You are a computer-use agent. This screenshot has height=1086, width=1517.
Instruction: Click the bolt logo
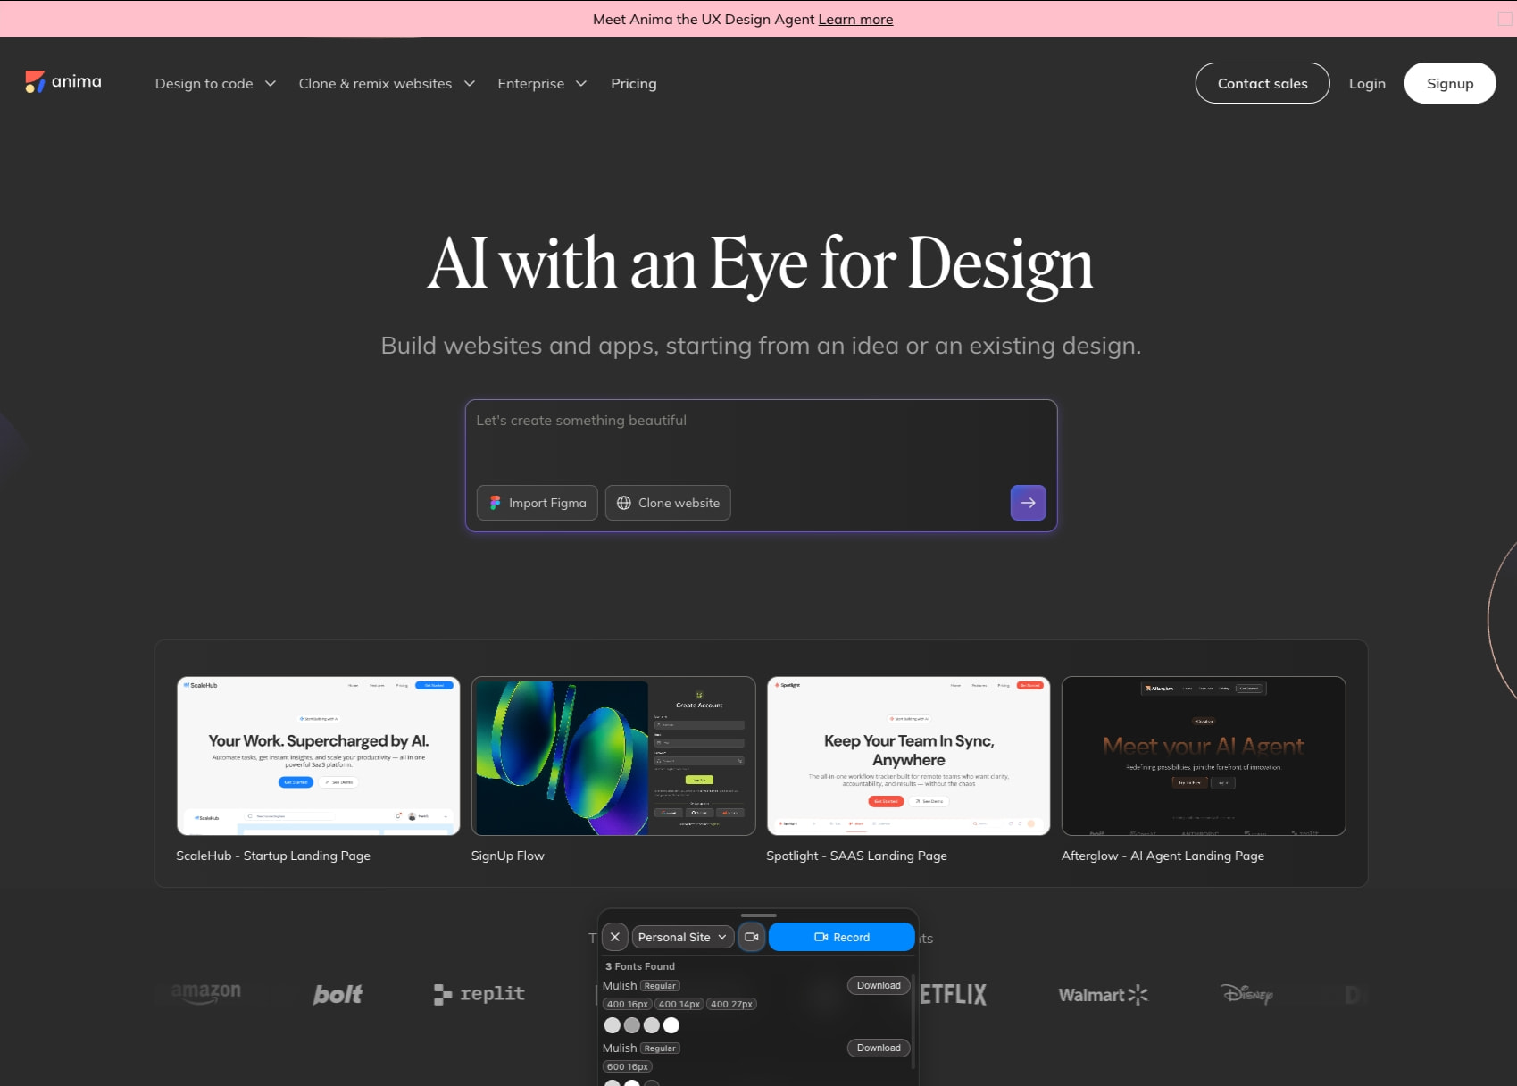[x=338, y=994]
